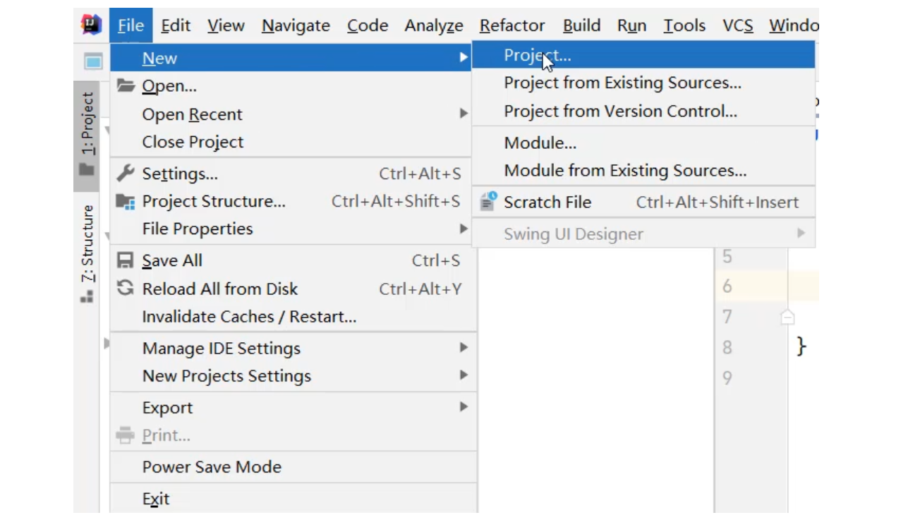
Task: Choose Project from Version Control...
Action: click(620, 111)
